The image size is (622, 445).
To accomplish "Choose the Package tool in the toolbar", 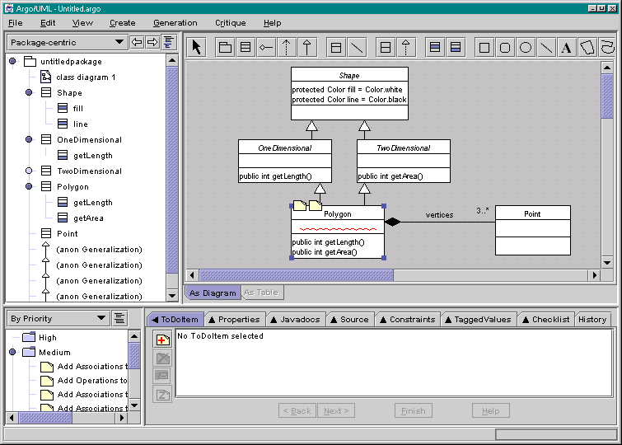I will [225, 48].
